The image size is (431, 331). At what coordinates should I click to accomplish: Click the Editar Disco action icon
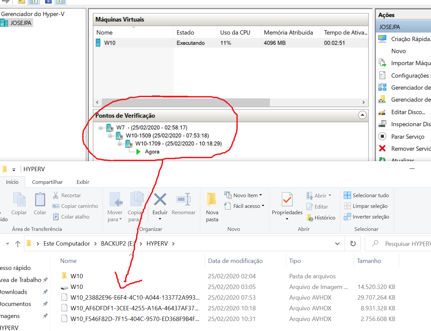[382, 112]
